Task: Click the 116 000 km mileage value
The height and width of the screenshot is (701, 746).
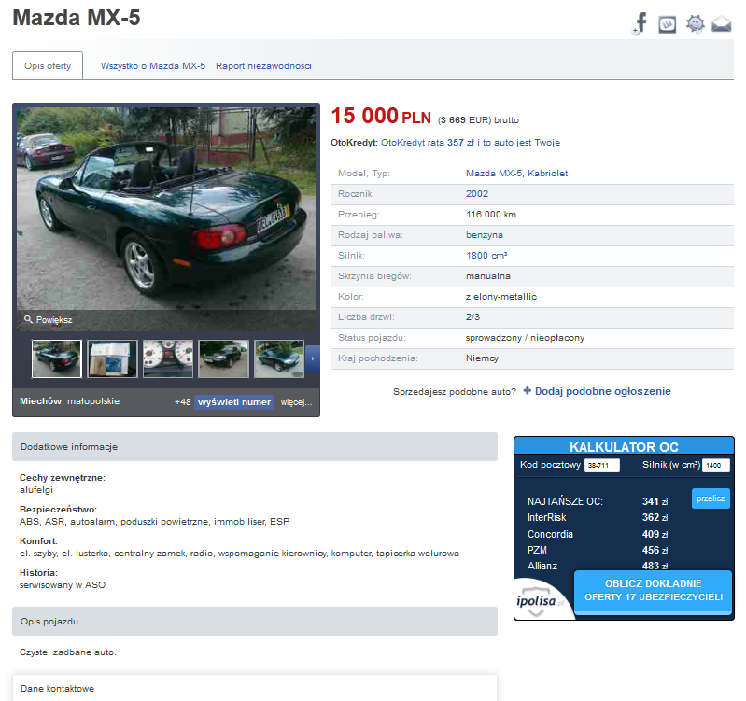Action: click(x=491, y=215)
